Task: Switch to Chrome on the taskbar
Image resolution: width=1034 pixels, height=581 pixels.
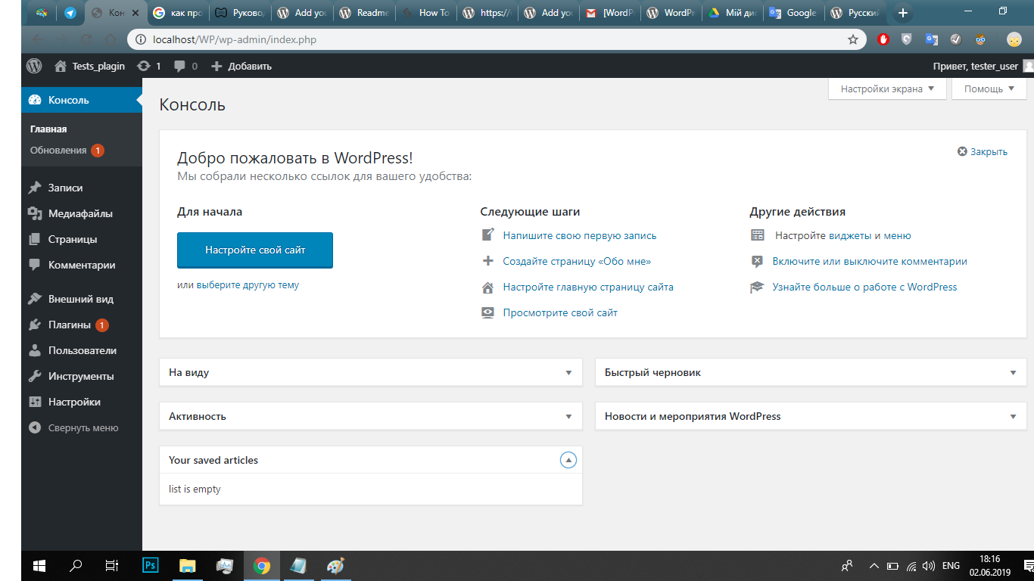Action: (x=262, y=565)
